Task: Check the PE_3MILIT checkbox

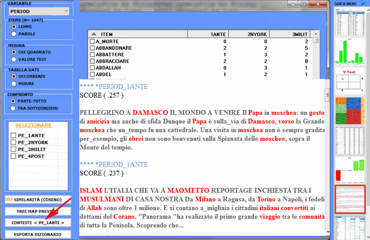Action: (x=14, y=149)
